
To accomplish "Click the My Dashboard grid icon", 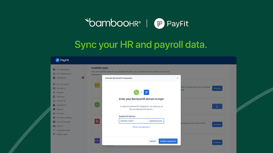I will (x=54, y=70).
